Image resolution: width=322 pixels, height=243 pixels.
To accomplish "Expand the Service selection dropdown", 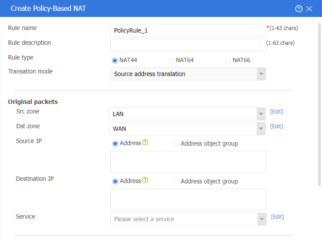I will (188, 219).
